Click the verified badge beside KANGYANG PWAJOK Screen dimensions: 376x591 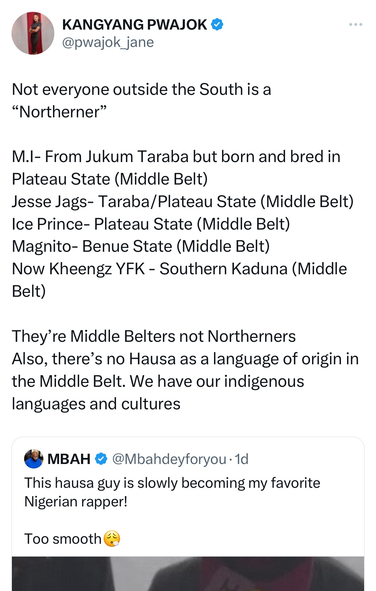click(217, 24)
